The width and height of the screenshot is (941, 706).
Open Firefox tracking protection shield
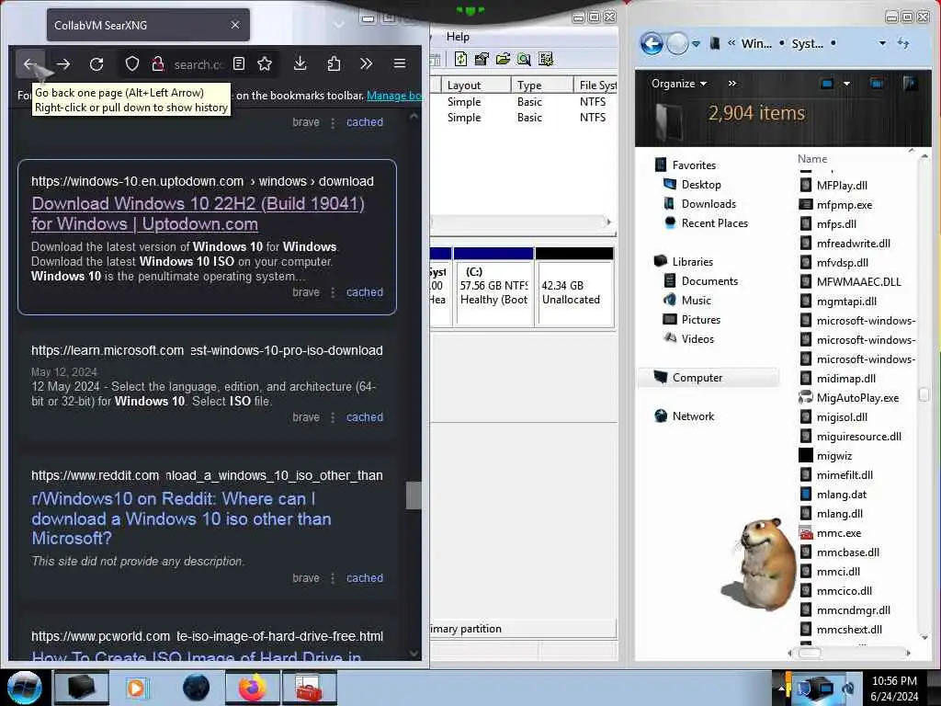pos(132,63)
